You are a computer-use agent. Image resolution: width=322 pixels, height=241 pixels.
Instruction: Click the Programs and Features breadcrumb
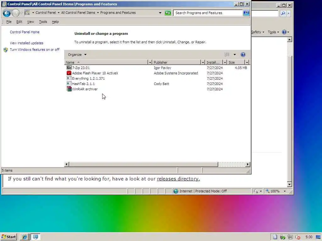[x=118, y=13]
